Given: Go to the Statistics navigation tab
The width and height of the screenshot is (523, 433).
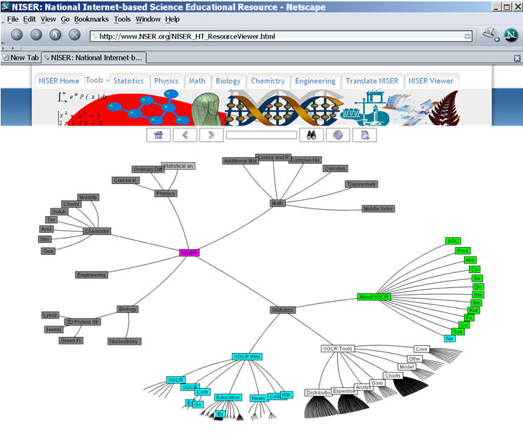Looking at the screenshot, I should click(x=128, y=81).
